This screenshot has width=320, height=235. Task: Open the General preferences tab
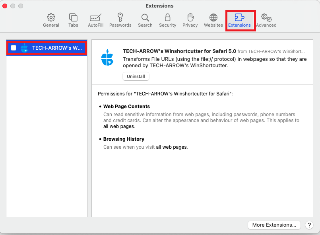(x=51, y=20)
